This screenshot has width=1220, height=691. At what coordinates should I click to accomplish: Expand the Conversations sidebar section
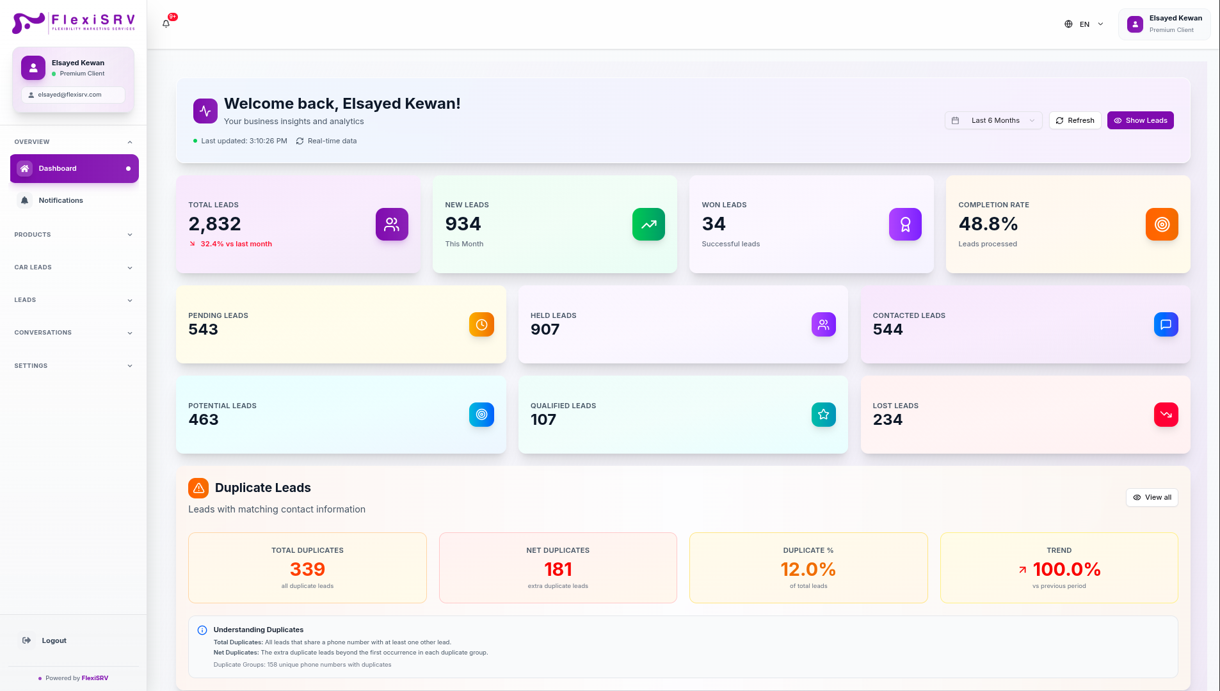pos(74,333)
